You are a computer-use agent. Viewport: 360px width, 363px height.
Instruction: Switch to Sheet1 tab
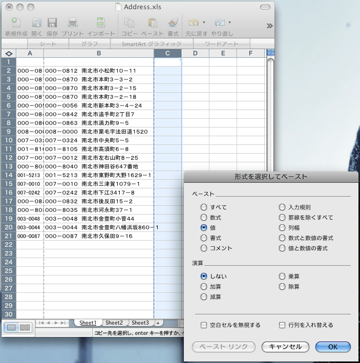coord(88,323)
